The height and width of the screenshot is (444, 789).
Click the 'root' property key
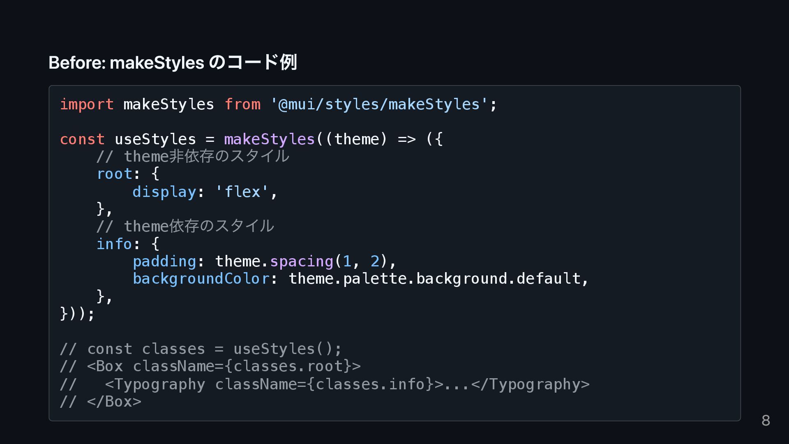coord(114,174)
